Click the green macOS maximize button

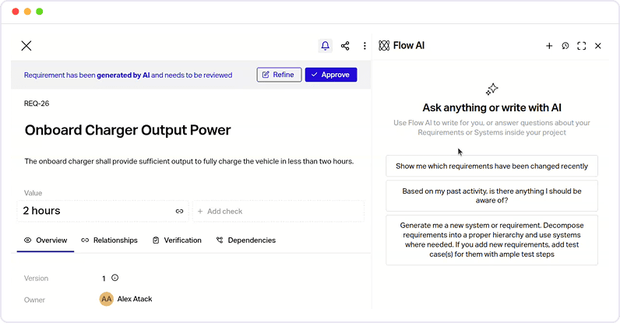(x=40, y=12)
